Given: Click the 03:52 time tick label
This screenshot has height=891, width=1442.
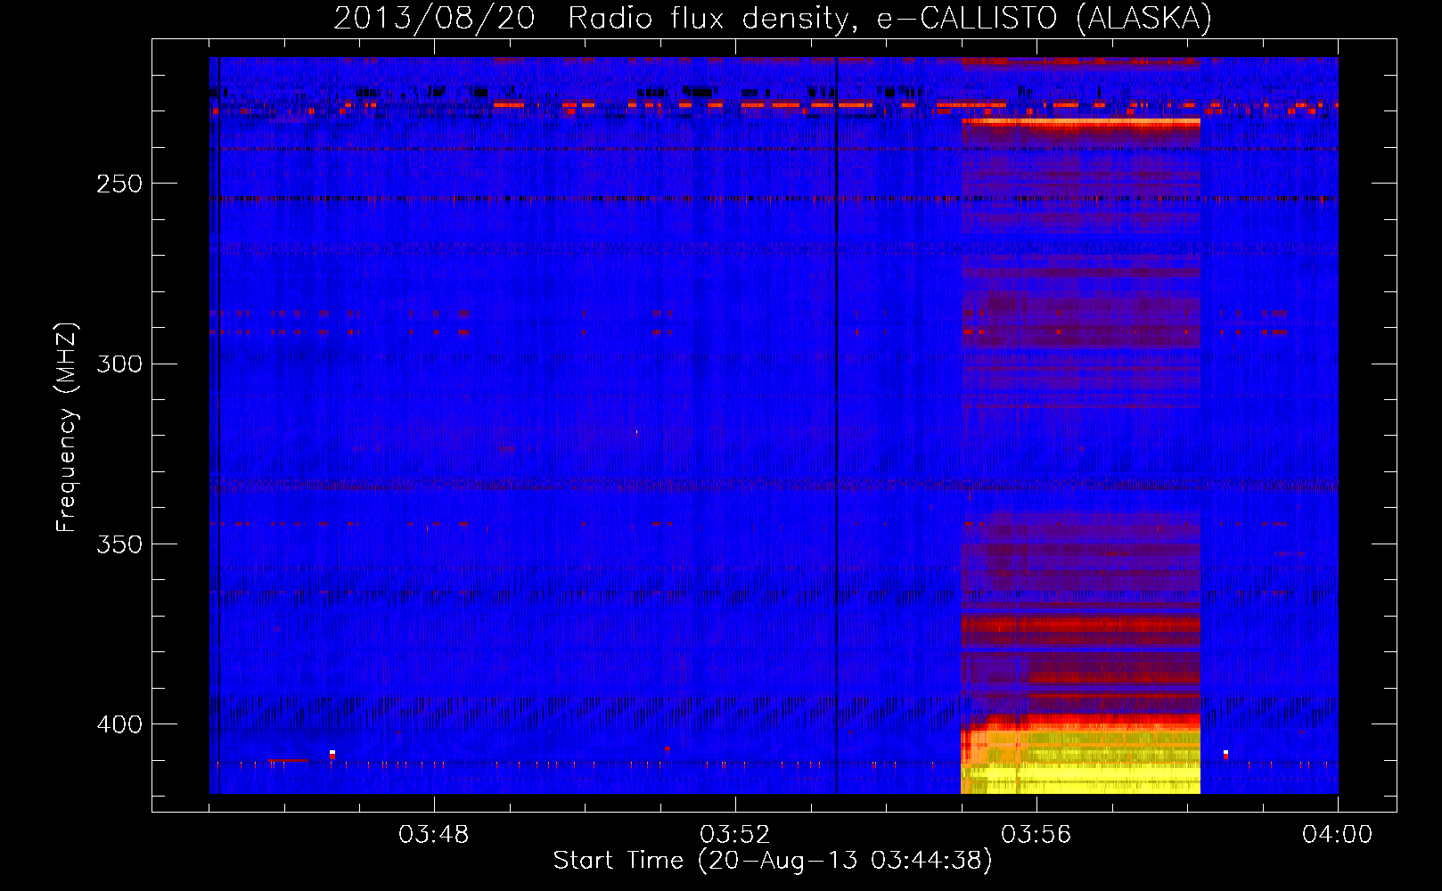Looking at the screenshot, I should click(735, 835).
